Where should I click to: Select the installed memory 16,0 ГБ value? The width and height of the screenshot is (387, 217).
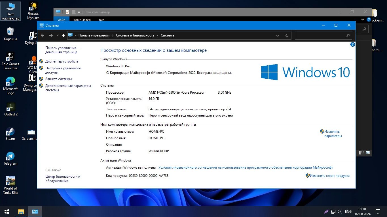[154, 99]
